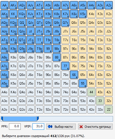Deselect the A2s hand cell
Image resolution: width=115 pixels, height=139 pixels.
(109, 5)
